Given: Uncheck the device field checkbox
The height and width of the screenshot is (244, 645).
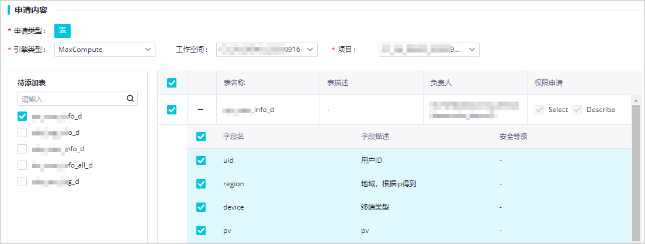Looking at the screenshot, I should 201,207.
